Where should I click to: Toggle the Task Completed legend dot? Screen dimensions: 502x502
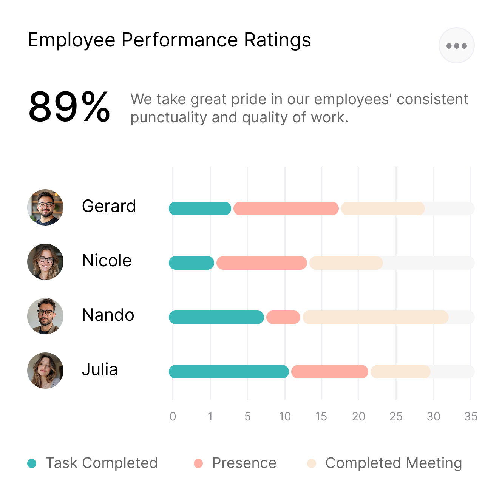click(32, 463)
